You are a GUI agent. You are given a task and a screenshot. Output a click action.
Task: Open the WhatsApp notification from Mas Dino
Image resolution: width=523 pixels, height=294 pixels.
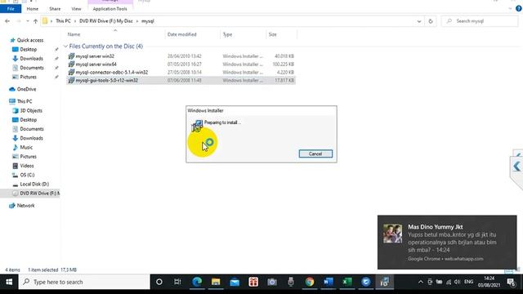coord(447,243)
